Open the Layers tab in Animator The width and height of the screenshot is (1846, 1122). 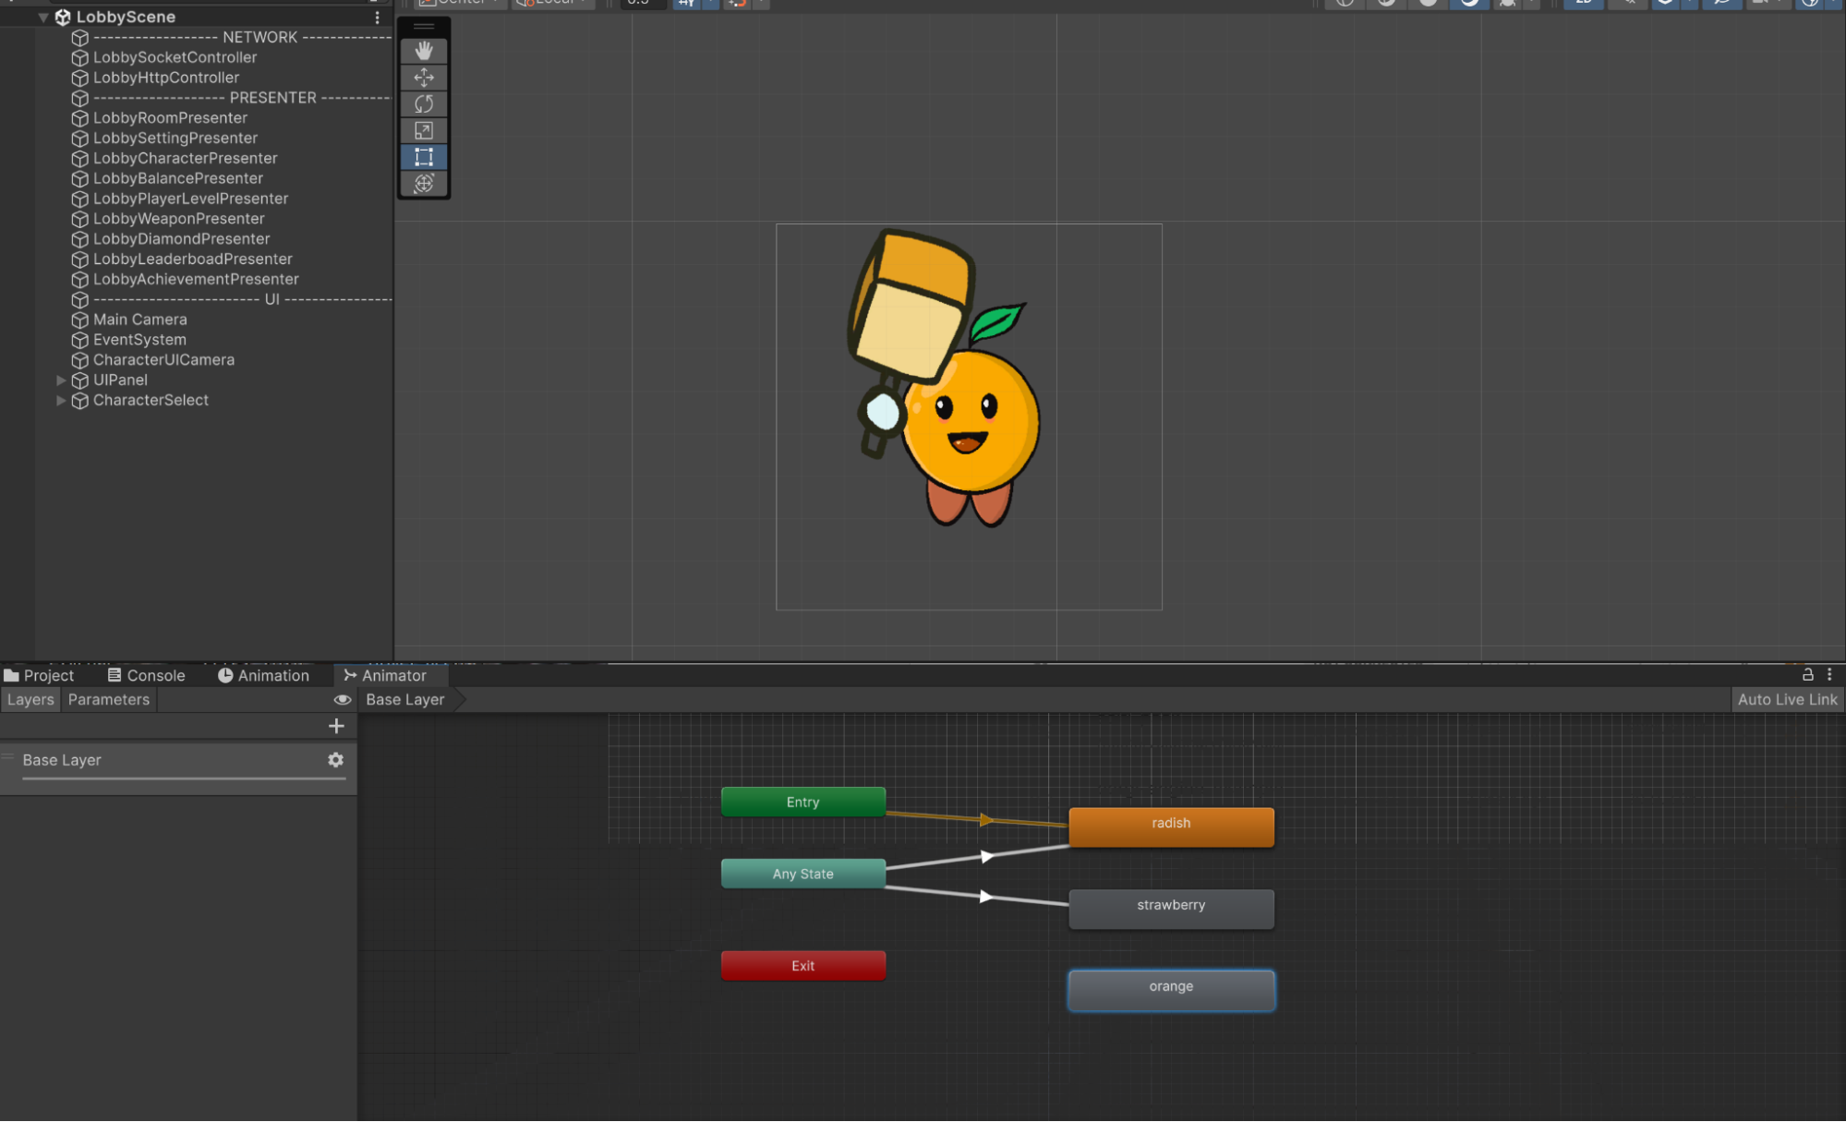30,700
